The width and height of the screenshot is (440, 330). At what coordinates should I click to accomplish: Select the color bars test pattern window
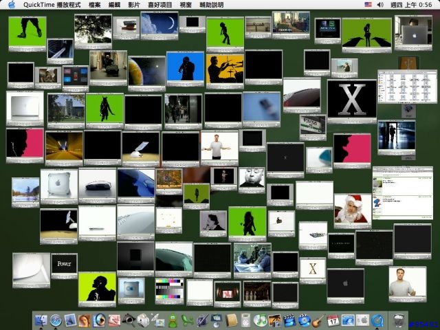coord(170,291)
